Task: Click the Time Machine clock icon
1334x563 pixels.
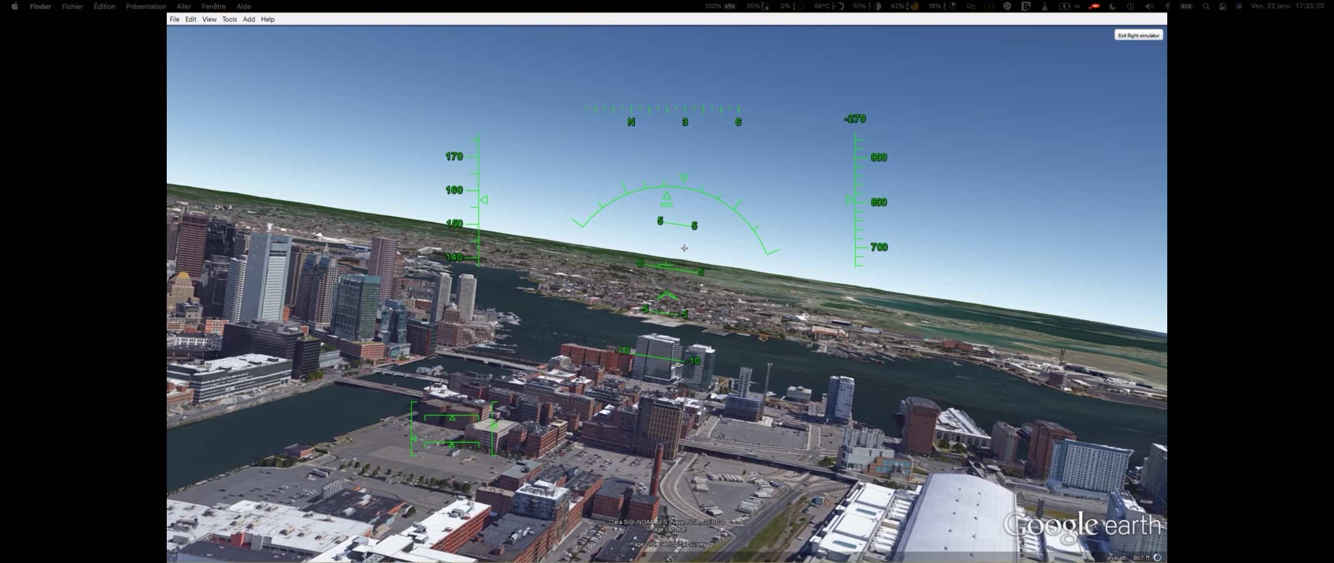Action: click(1130, 6)
